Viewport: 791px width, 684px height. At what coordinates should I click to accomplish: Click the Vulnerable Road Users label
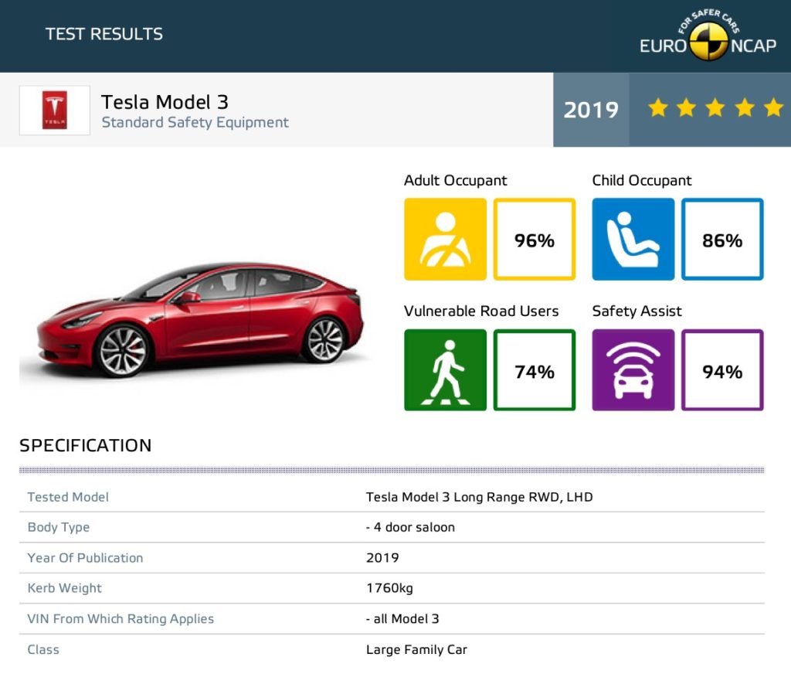(x=481, y=311)
